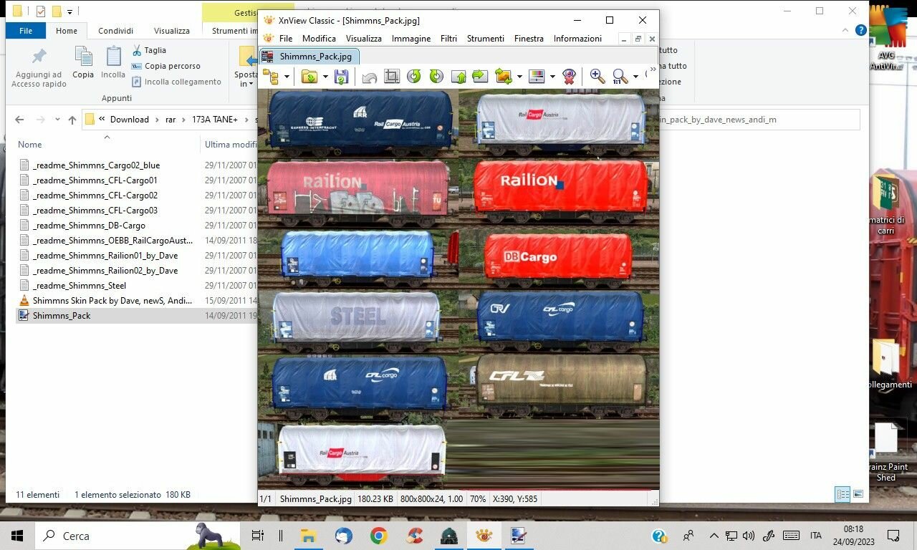Switch Explorer to large icons view
Viewport: 917px width, 550px height.
tap(858, 494)
